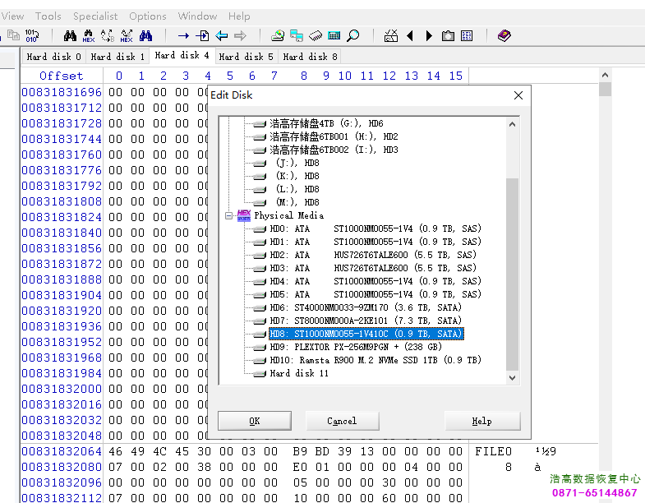Click the blue Back navigation arrow
This screenshot has width=645, height=503.
[222, 35]
